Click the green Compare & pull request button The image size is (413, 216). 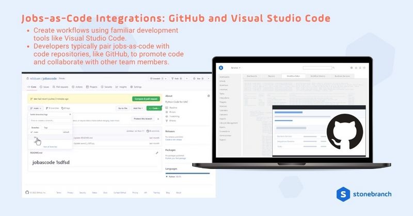(146, 99)
